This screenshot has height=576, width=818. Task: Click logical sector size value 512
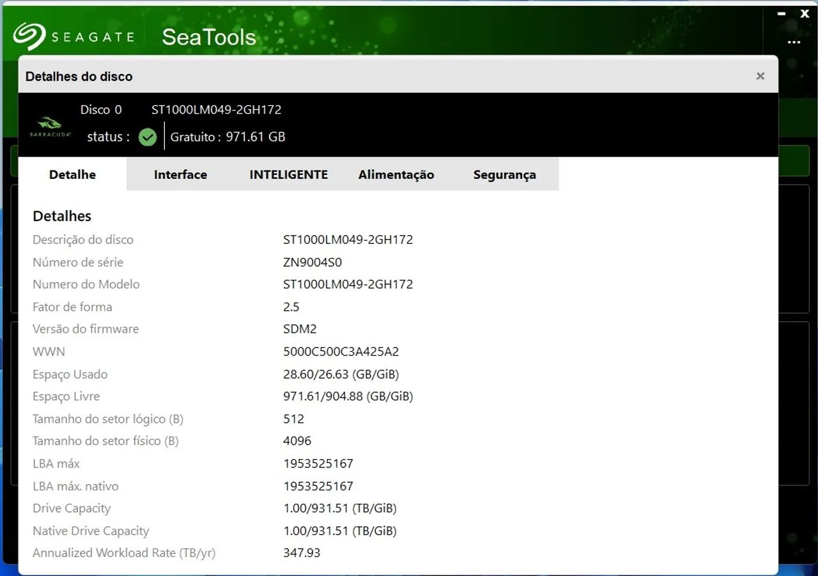click(x=294, y=419)
